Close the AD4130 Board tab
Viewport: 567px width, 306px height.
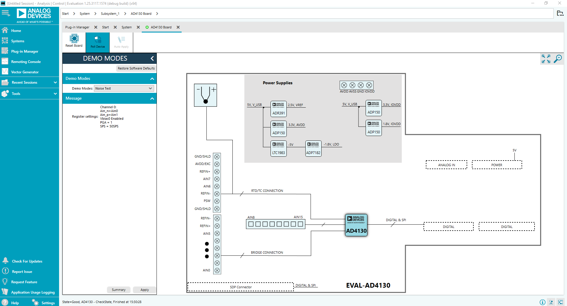pos(178,27)
